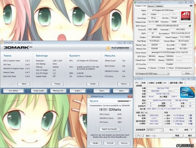This screenshot has width=196, height=148.
Task: Click the 3DMark06 title bar icon
Action: [x=2, y=43]
